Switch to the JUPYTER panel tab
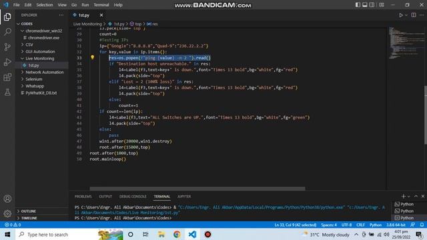 (x=184, y=197)
